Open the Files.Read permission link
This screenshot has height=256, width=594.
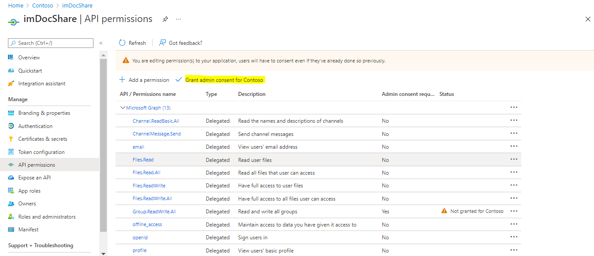[143, 160]
